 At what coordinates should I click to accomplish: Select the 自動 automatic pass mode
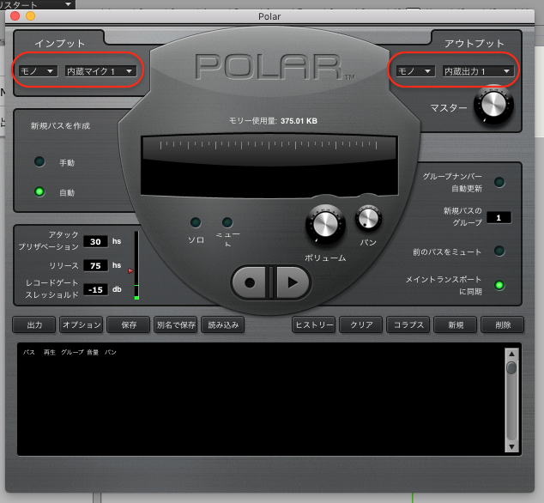39,191
